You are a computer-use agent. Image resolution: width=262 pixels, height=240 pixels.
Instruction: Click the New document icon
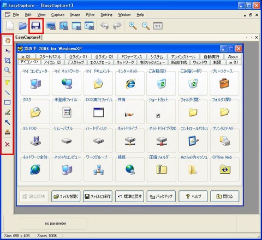(10, 26)
